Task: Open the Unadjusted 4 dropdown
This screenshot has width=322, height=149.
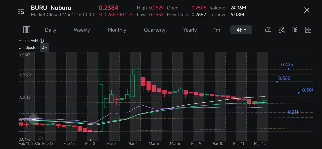Action: click(x=45, y=48)
